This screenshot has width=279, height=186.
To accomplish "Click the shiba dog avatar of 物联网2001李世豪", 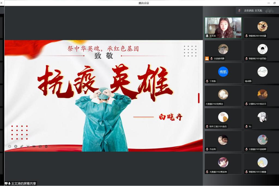I will (x=262, y=26).
